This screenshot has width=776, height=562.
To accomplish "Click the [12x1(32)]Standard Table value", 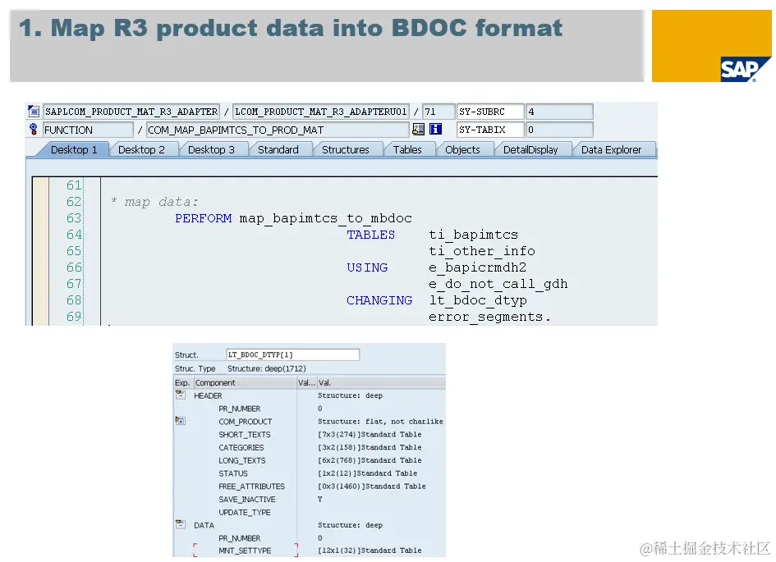I will pos(370,551).
